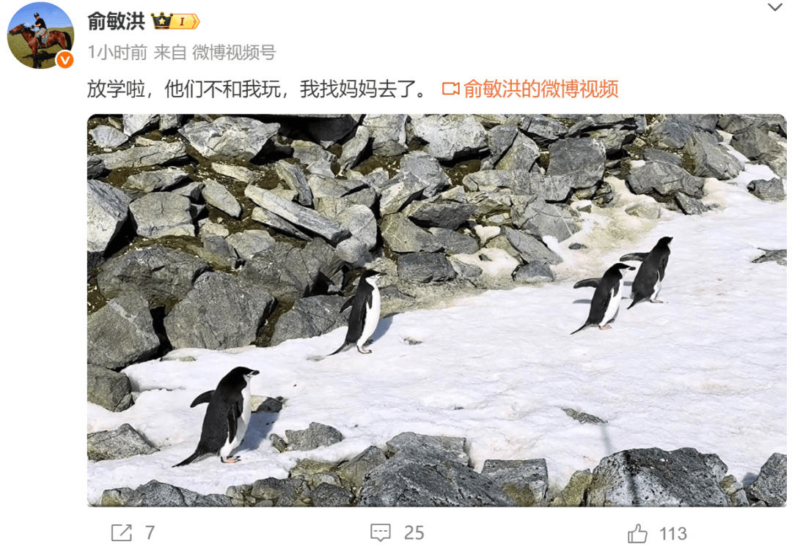Click the level I member badge

tap(185, 22)
